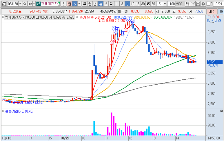Screen dimensions: 224x141
Task: Toggle the side panel layout icon
Action: 4,4
